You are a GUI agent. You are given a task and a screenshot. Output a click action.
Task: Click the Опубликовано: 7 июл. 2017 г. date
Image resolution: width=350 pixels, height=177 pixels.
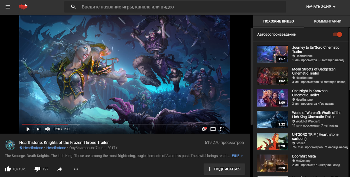[x=94, y=148]
